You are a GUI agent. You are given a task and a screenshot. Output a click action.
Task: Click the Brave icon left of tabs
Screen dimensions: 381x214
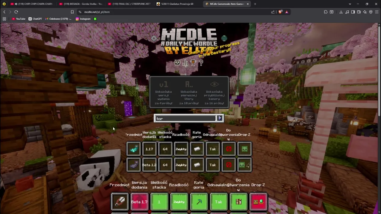(4, 4)
